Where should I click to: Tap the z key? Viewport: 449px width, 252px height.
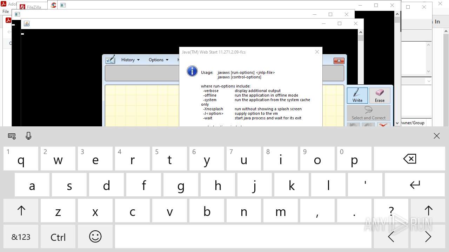tap(58, 211)
